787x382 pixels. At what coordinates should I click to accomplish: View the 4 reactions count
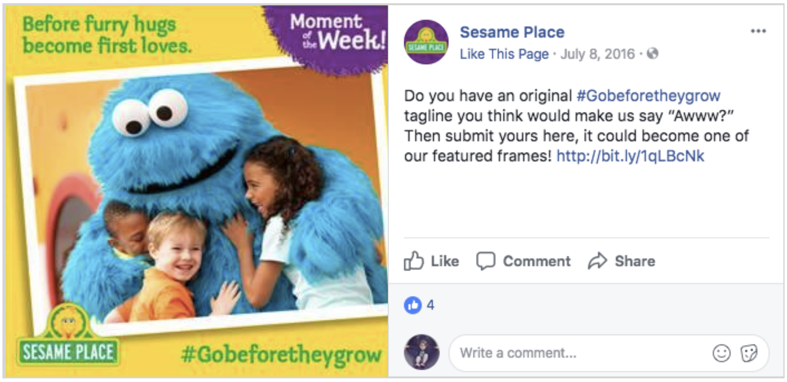(x=430, y=305)
